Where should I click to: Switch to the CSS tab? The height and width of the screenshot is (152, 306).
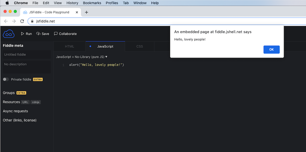pos(139,46)
